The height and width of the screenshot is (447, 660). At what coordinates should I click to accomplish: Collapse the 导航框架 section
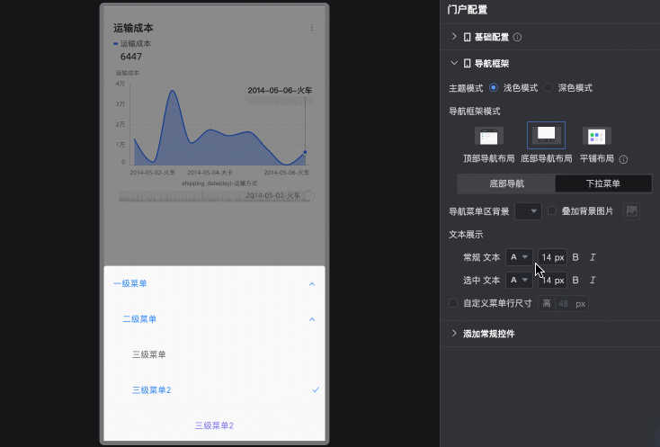(454, 63)
